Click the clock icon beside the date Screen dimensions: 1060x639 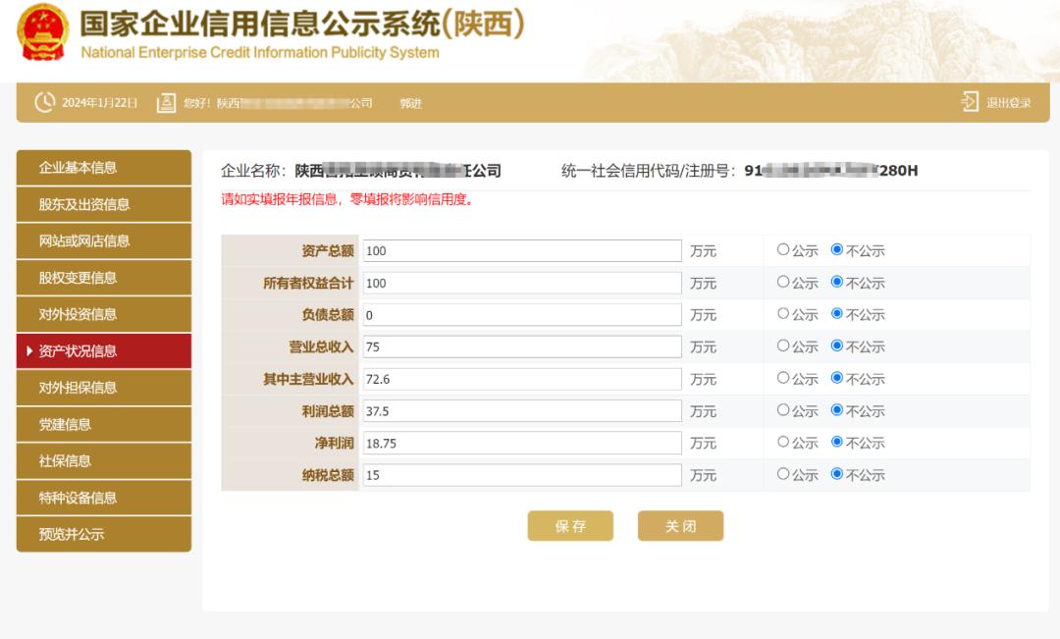pyautogui.click(x=44, y=102)
